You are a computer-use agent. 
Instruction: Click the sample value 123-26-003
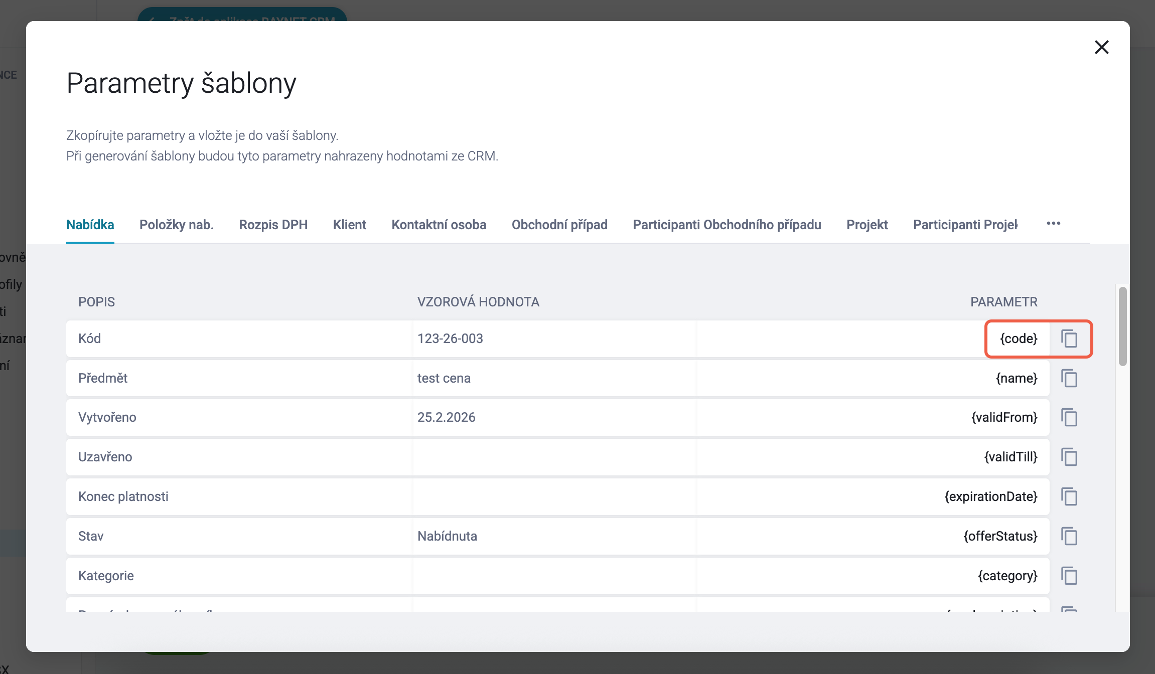pos(450,339)
